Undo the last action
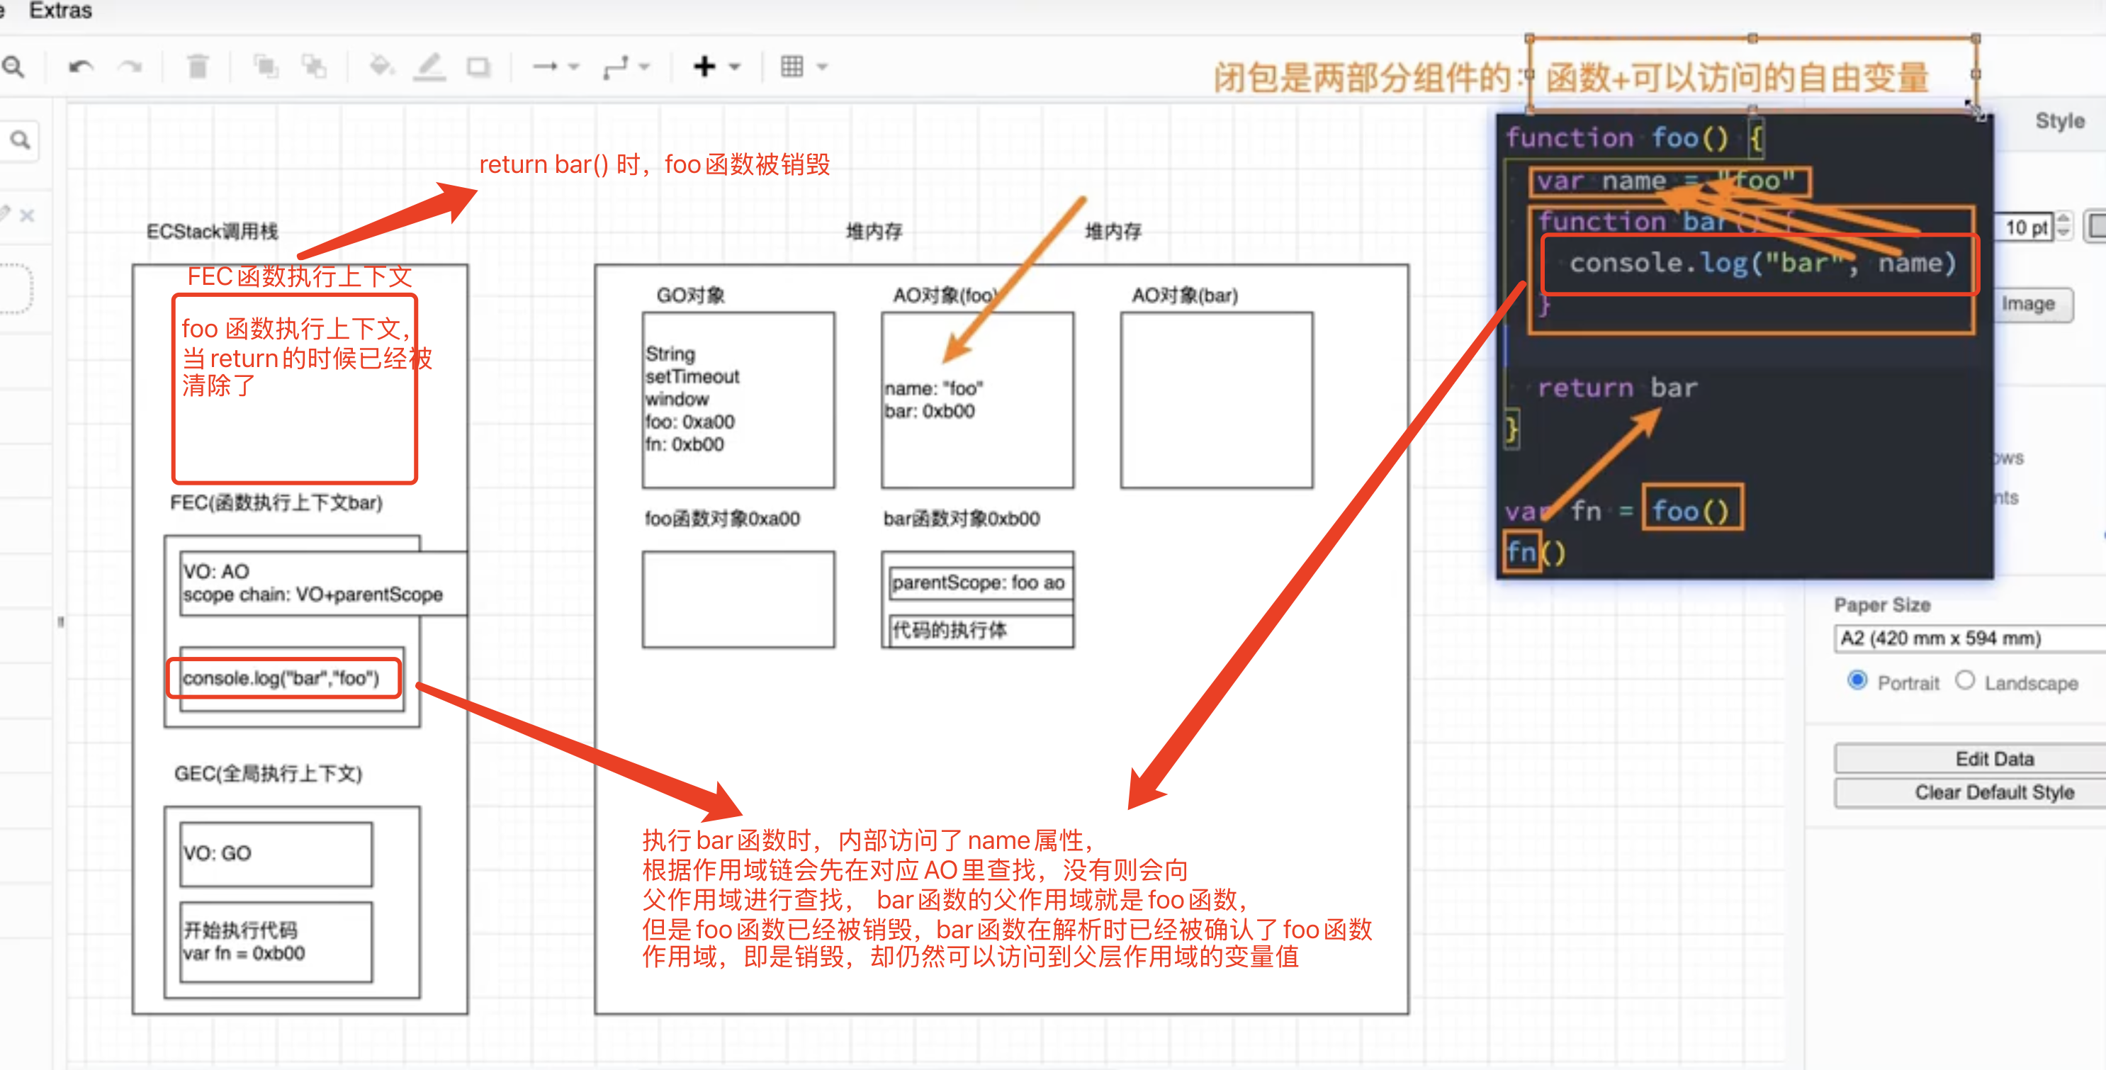The width and height of the screenshot is (2106, 1070). [80, 66]
